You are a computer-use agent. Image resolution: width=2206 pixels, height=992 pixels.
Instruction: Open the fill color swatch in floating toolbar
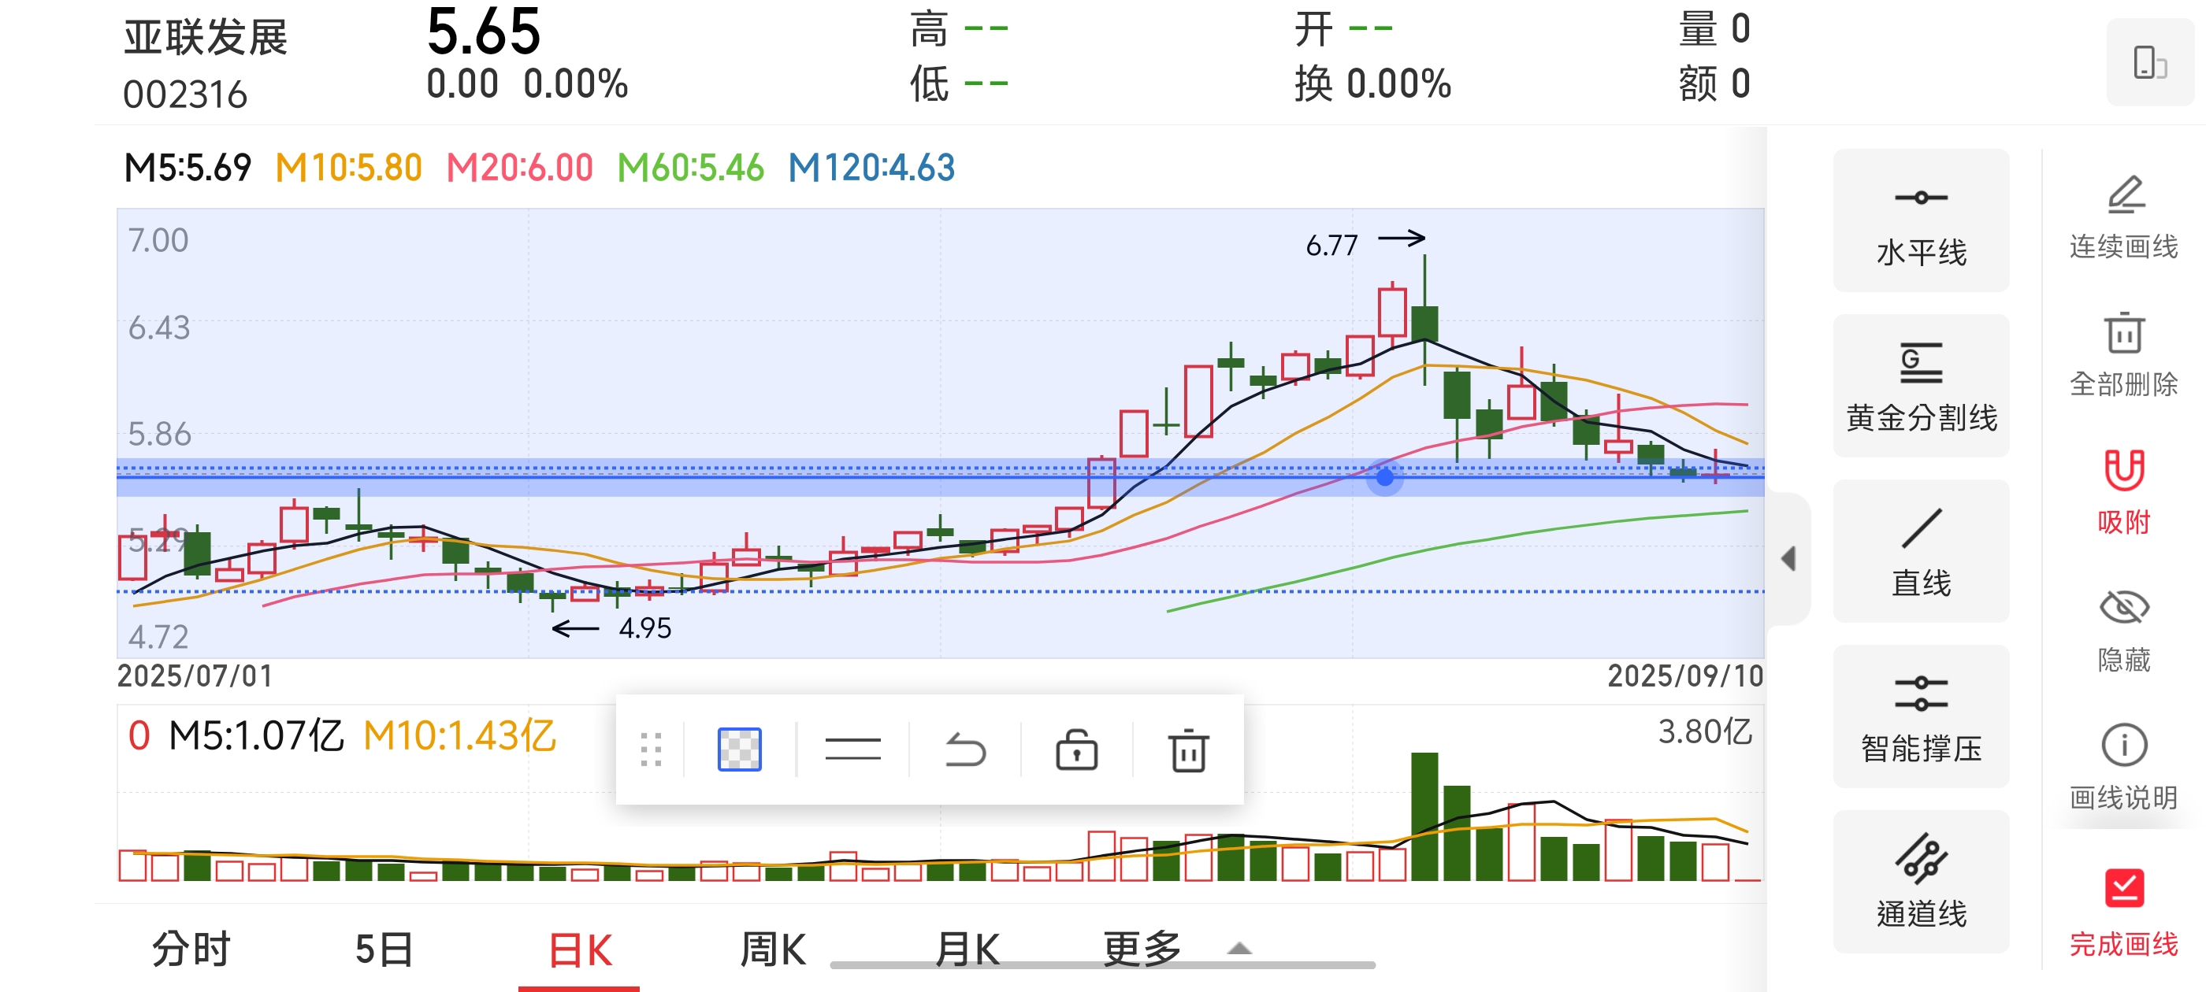739,750
